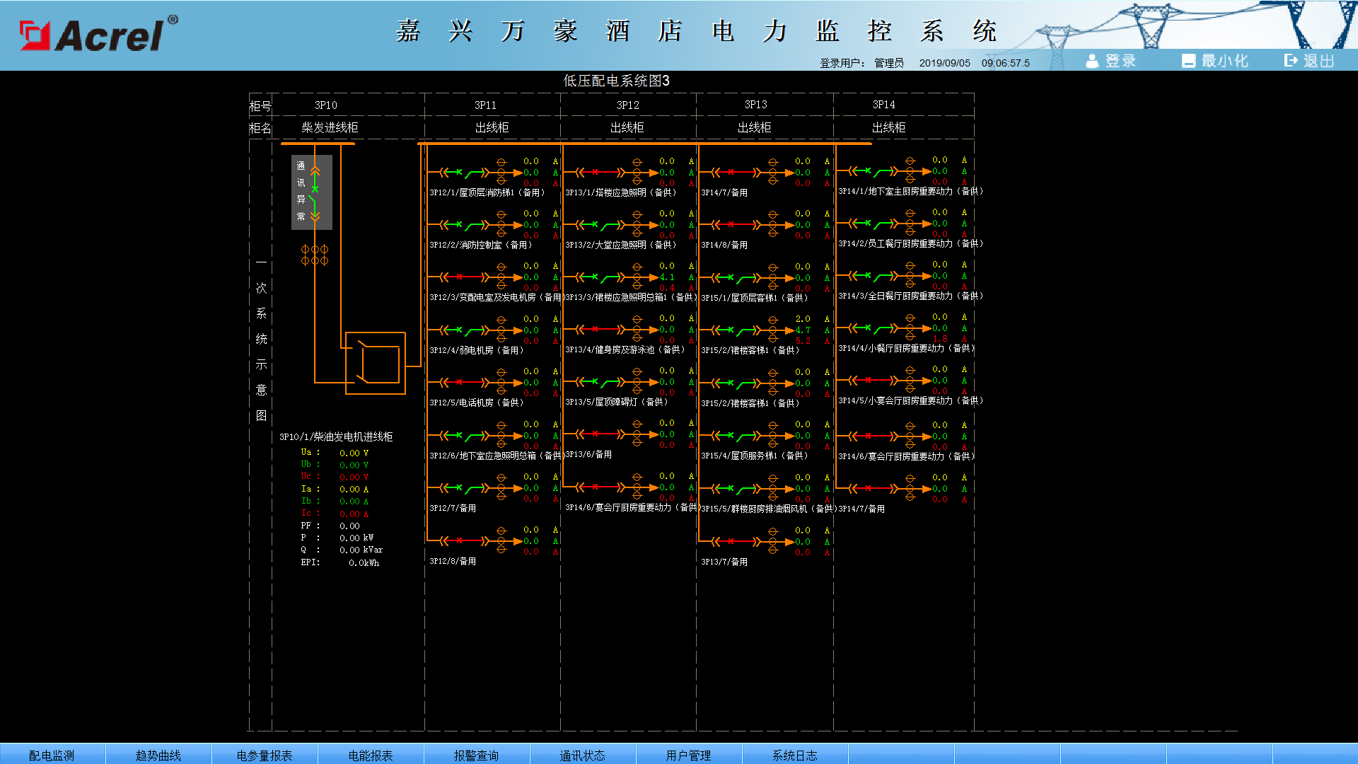Click breaker symbol of 3P14/6/宴会厅厨房重要动力 in 3P12
1358x764 pixels.
(600, 487)
